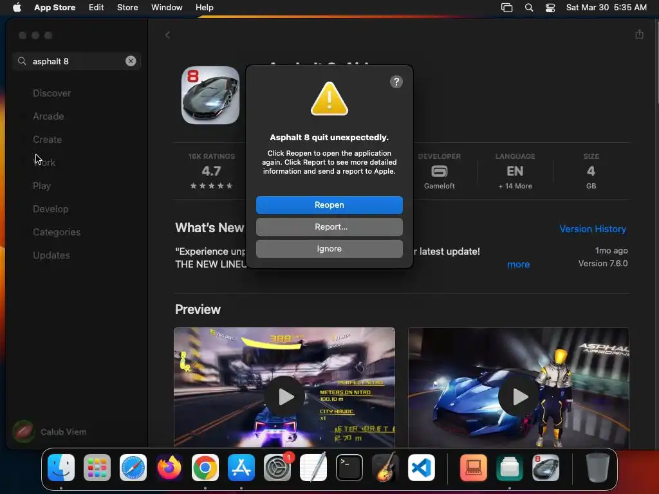Click the search field containing asphalt 8

[x=77, y=61]
